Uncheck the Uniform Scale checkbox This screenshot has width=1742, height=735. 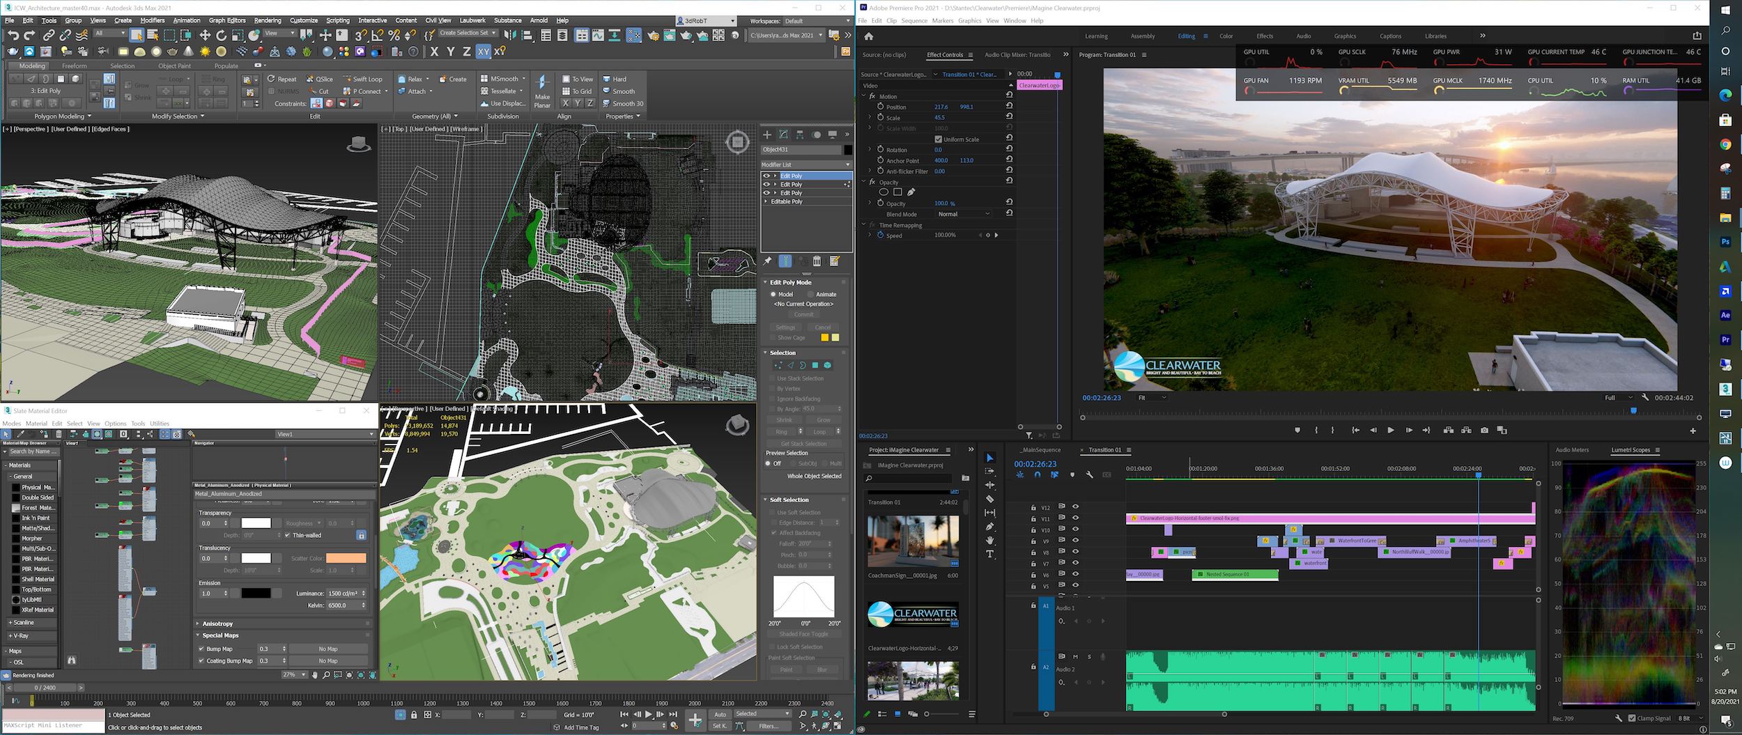938,139
